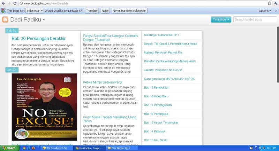Reload the page with the refresh icon
The width and height of the screenshot is (279, 151).
coord(15,3)
